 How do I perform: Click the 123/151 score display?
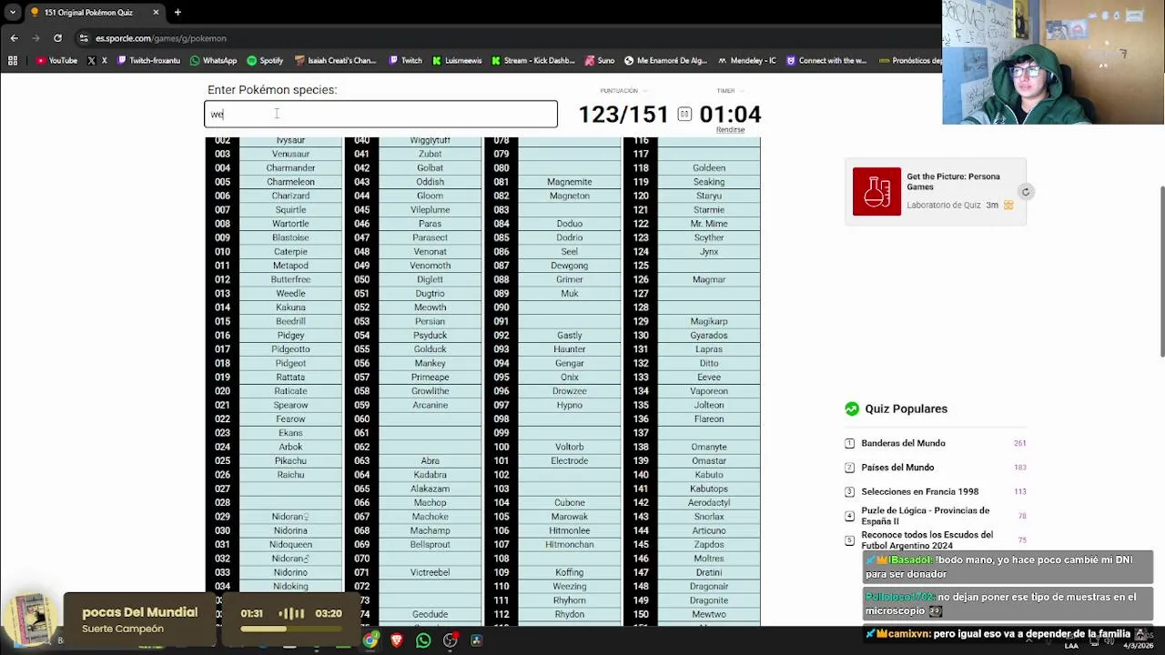623,114
